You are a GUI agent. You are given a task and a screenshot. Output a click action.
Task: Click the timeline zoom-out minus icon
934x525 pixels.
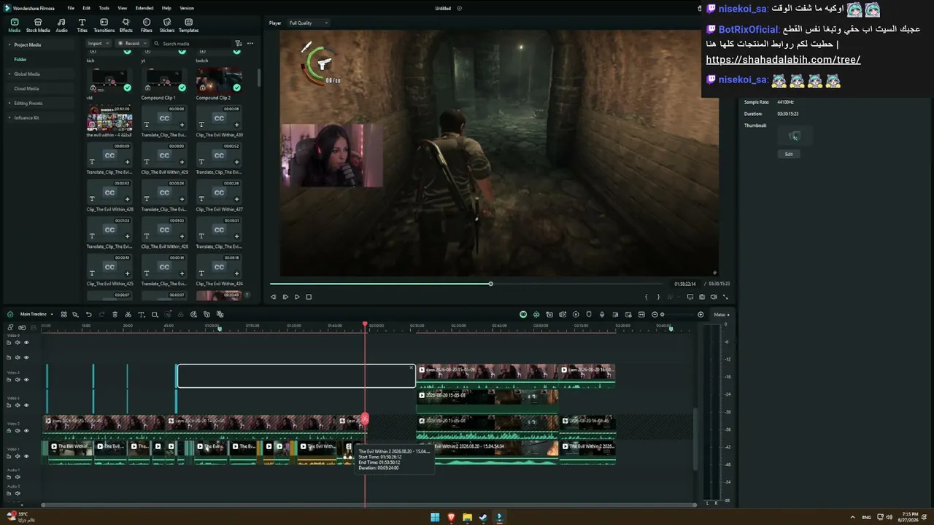tap(655, 314)
